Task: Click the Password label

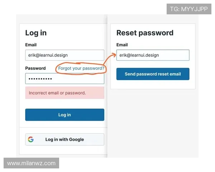Action: click(x=35, y=68)
